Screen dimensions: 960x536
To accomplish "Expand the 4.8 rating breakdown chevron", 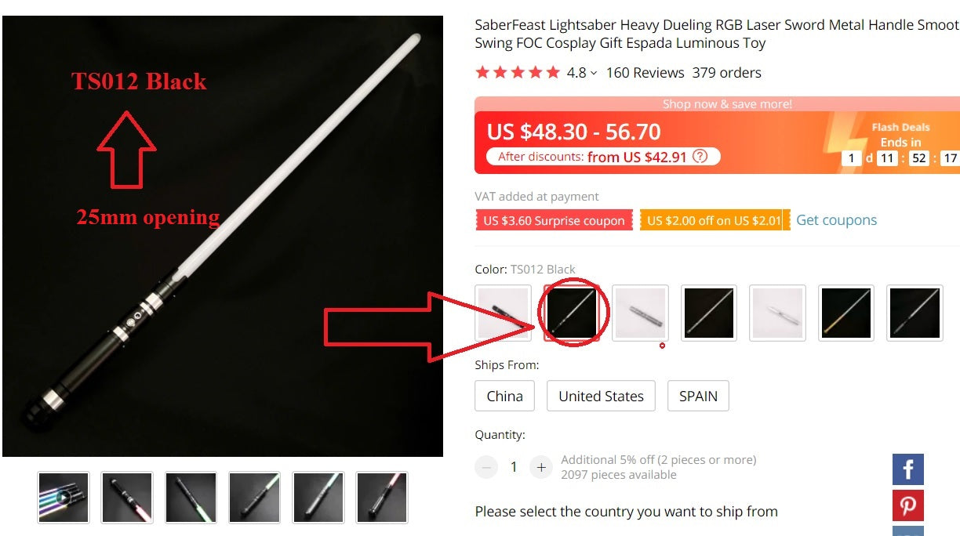I will (x=594, y=73).
